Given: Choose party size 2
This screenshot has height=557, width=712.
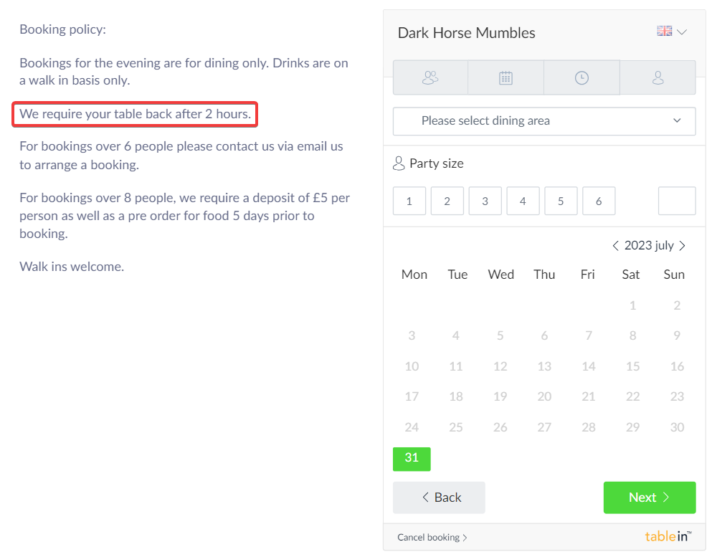Looking at the screenshot, I should pyautogui.click(x=447, y=201).
